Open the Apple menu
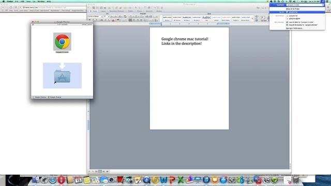 4,2
